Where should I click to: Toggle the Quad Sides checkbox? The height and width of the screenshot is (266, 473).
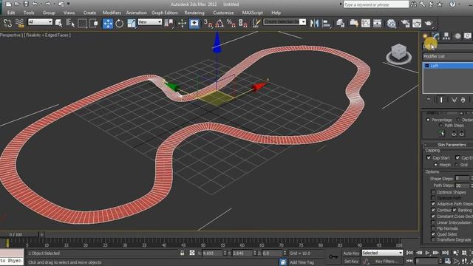pos(433,234)
